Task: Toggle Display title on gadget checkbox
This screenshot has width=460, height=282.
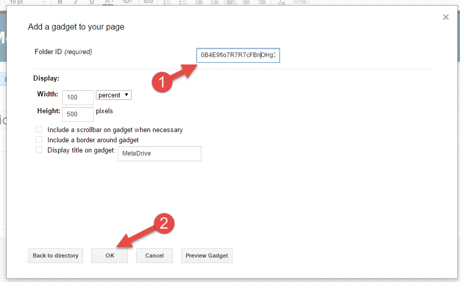Action: click(x=39, y=150)
